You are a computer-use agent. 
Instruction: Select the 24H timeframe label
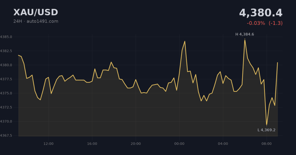point(18,21)
